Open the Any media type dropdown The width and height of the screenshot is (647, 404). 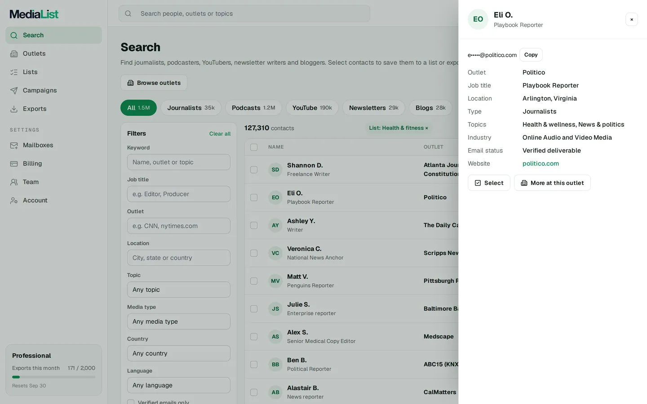(179, 321)
